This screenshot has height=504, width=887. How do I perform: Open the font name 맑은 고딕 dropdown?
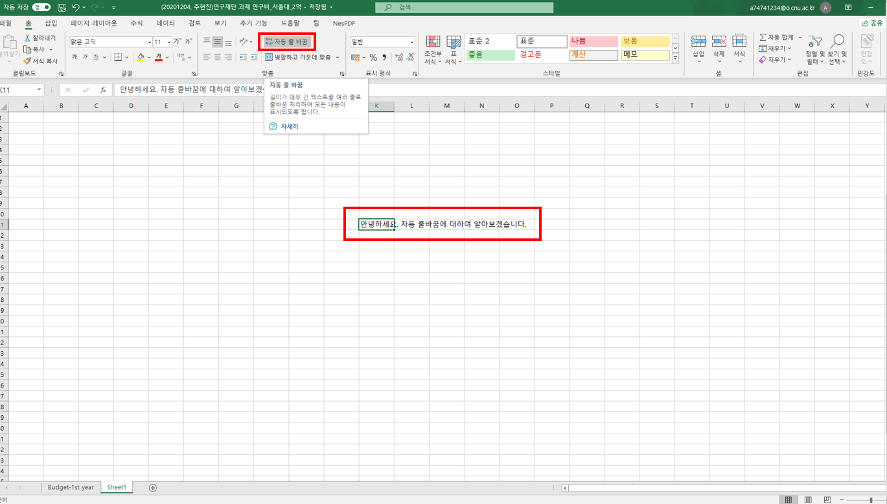[150, 42]
